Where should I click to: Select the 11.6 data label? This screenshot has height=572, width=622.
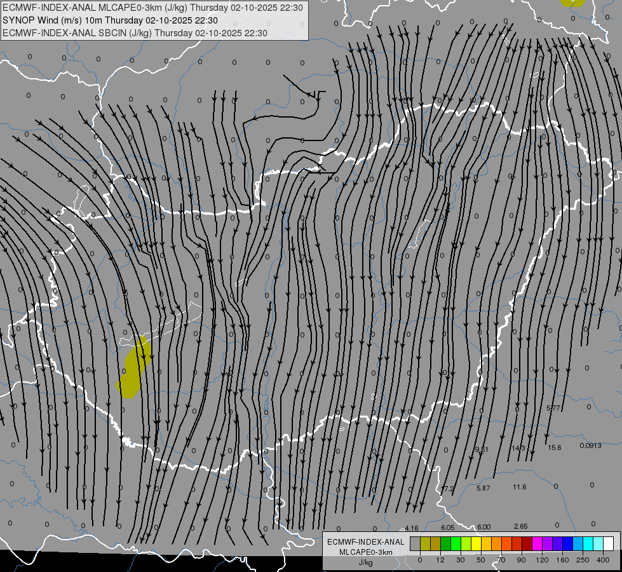(x=520, y=487)
